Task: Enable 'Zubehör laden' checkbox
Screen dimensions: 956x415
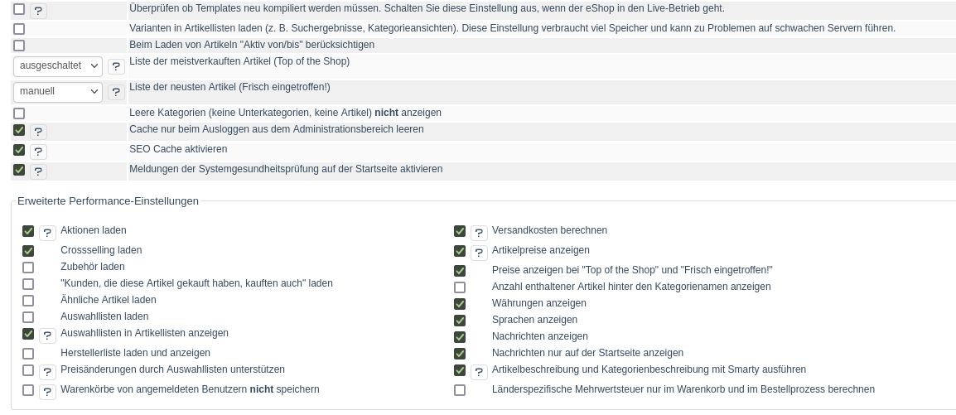Action: (x=28, y=268)
